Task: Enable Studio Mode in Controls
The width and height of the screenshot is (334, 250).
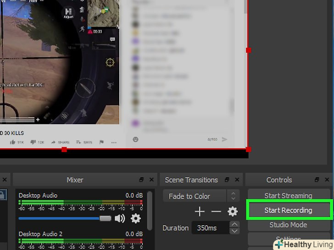Action: pos(288,225)
